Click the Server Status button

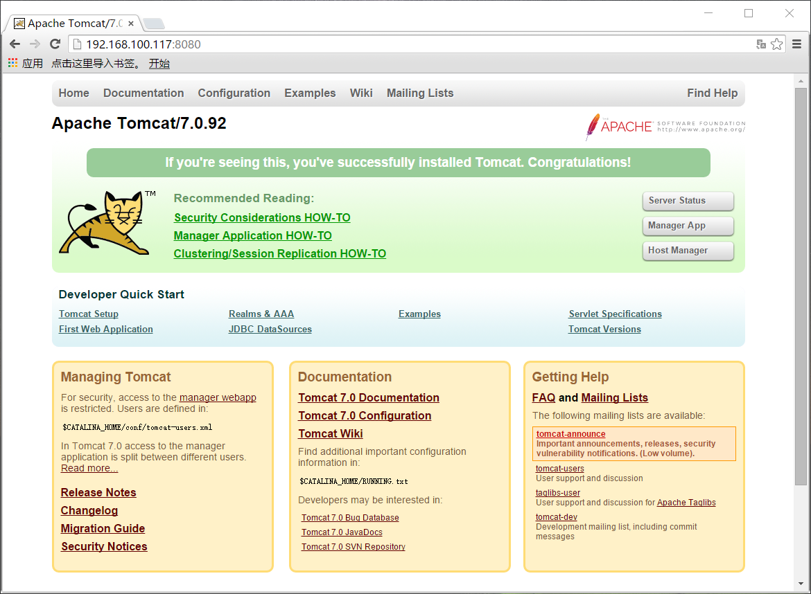688,200
